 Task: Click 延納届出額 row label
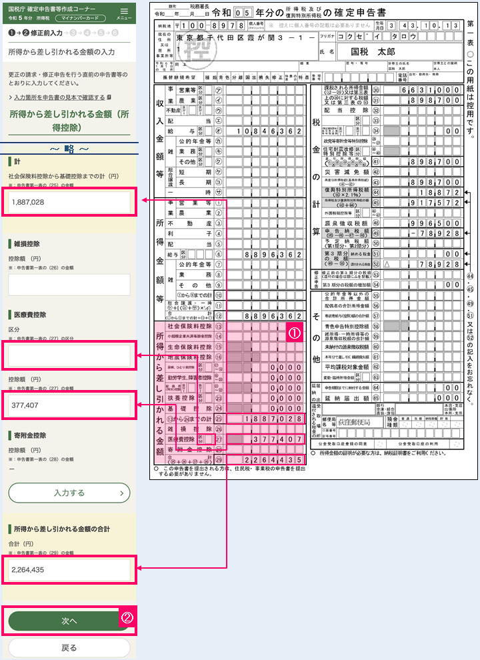click(346, 398)
